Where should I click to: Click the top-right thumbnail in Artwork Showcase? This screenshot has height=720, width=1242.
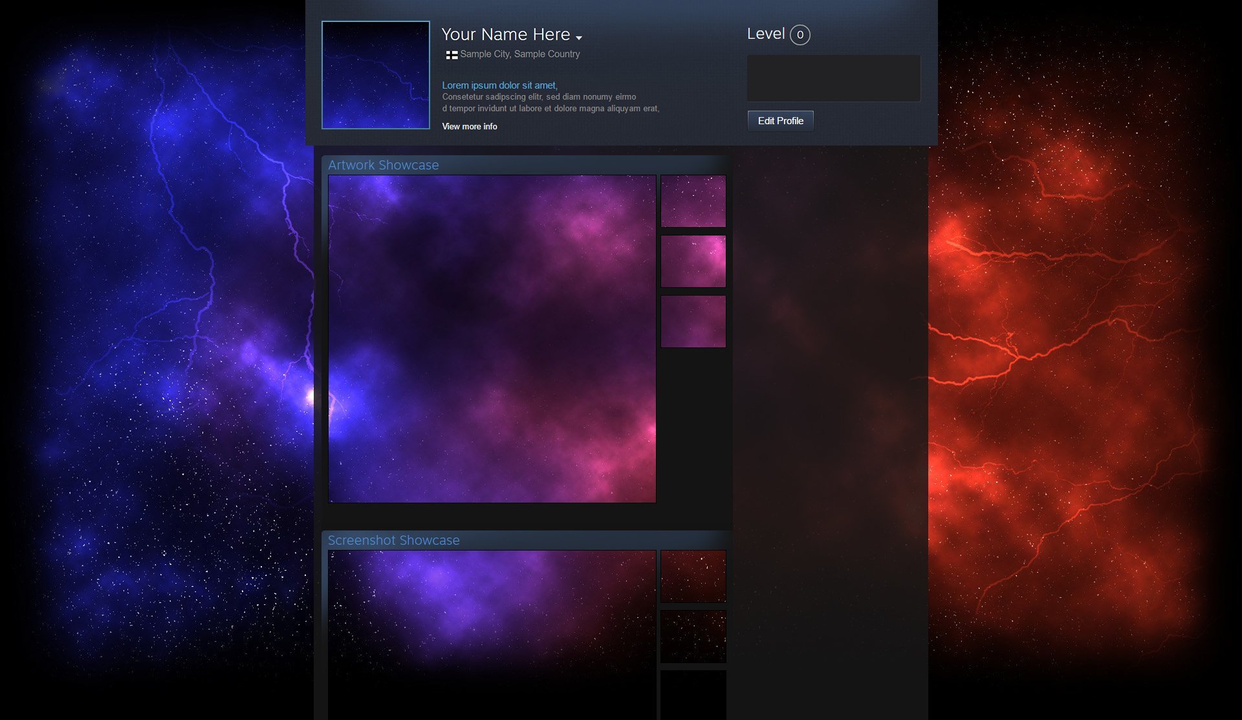[x=693, y=201]
